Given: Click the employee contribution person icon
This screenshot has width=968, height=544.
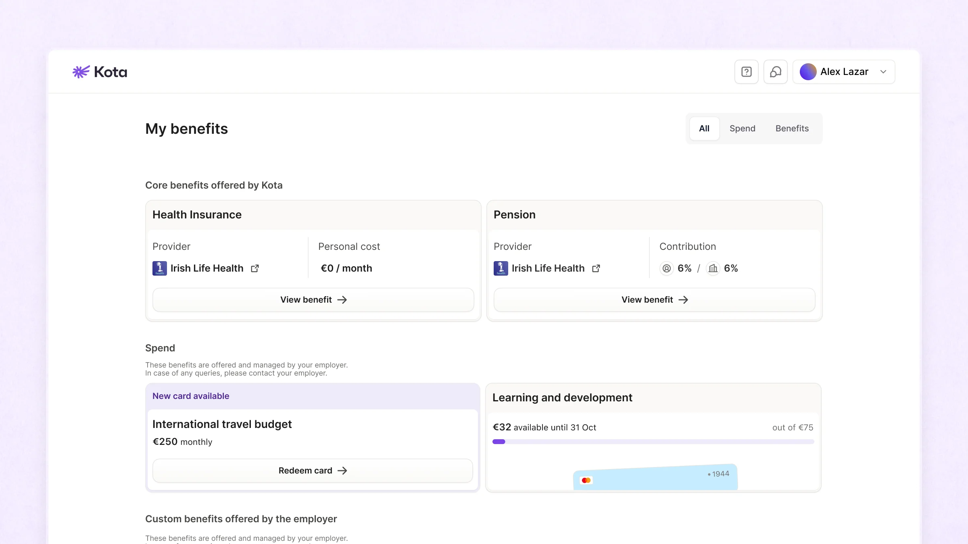Looking at the screenshot, I should (x=667, y=268).
